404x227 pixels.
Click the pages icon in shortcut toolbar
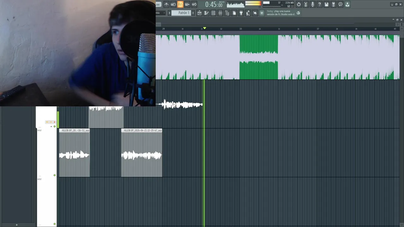pyautogui.click(x=234, y=13)
